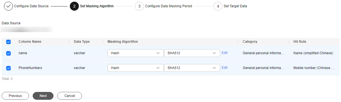Cancel the masking task setup

tap(70, 96)
